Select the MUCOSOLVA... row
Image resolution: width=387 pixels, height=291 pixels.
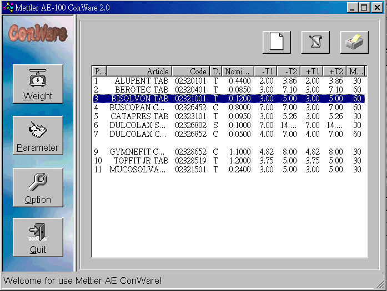coord(229,170)
